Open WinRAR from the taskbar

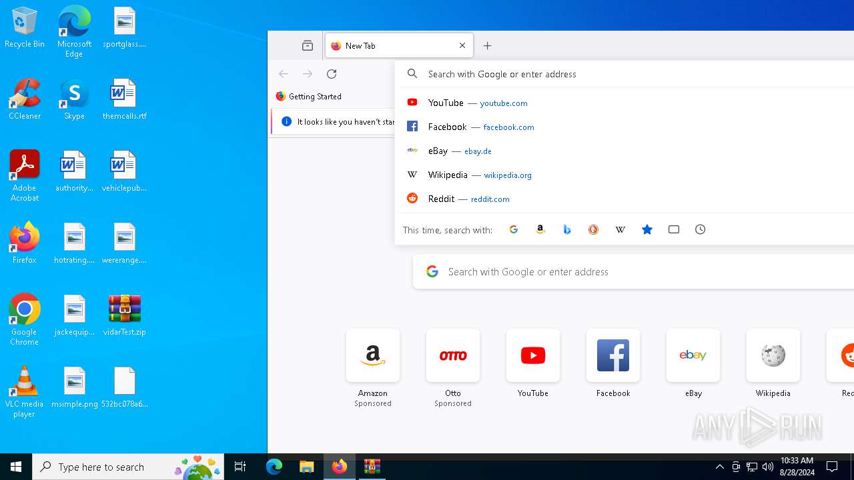(372, 467)
